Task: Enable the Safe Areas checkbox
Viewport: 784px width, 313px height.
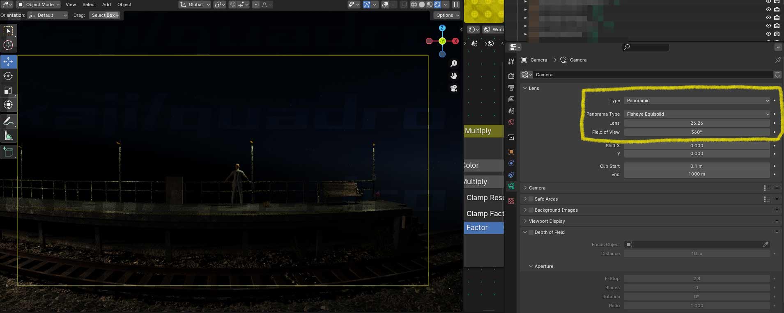Action: click(531, 199)
